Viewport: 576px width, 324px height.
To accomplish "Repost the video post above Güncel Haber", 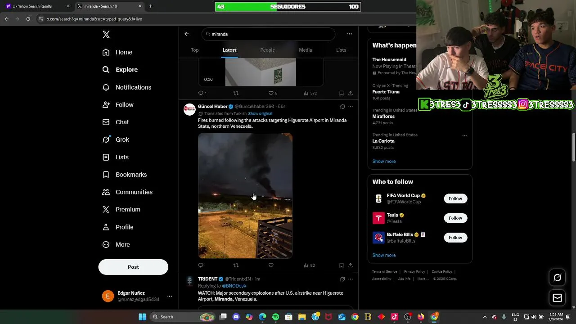I will coord(236,93).
